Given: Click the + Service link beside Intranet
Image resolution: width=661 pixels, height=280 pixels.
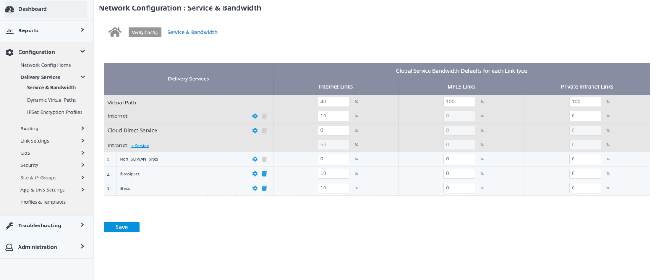Looking at the screenshot, I should coord(140,146).
